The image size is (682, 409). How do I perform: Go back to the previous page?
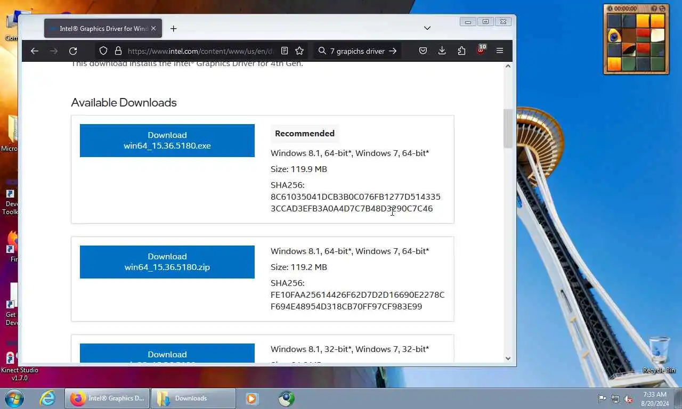pyautogui.click(x=35, y=51)
